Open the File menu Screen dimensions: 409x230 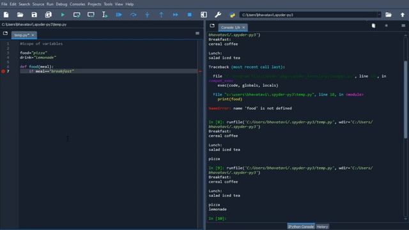4,4
